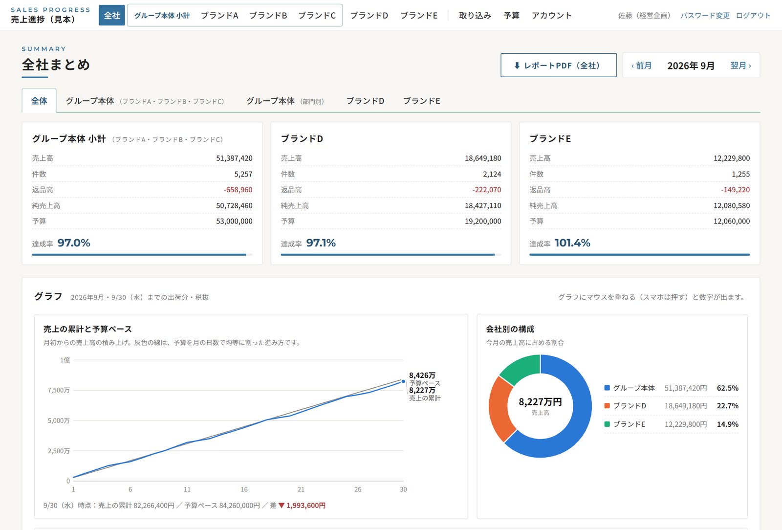Click the ▼1,993,600円 difference text
The height and width of the screenshot is (530, 782).
302,506
